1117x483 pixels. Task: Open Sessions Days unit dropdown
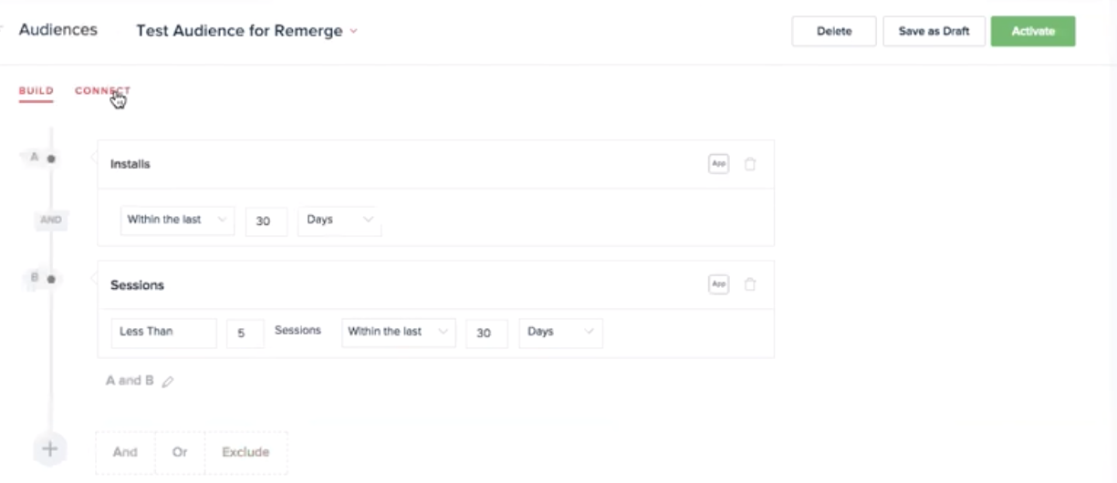pos(560,333)
